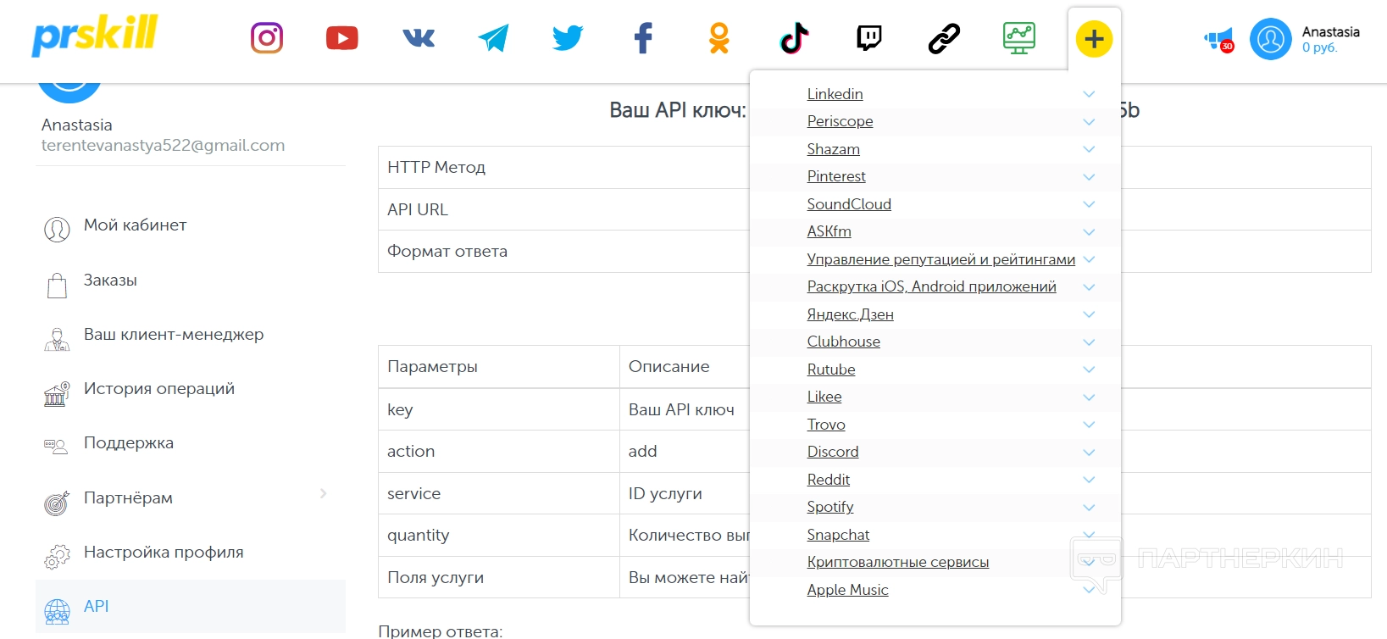Open the Twitch services icon

[x=869, y=38]
